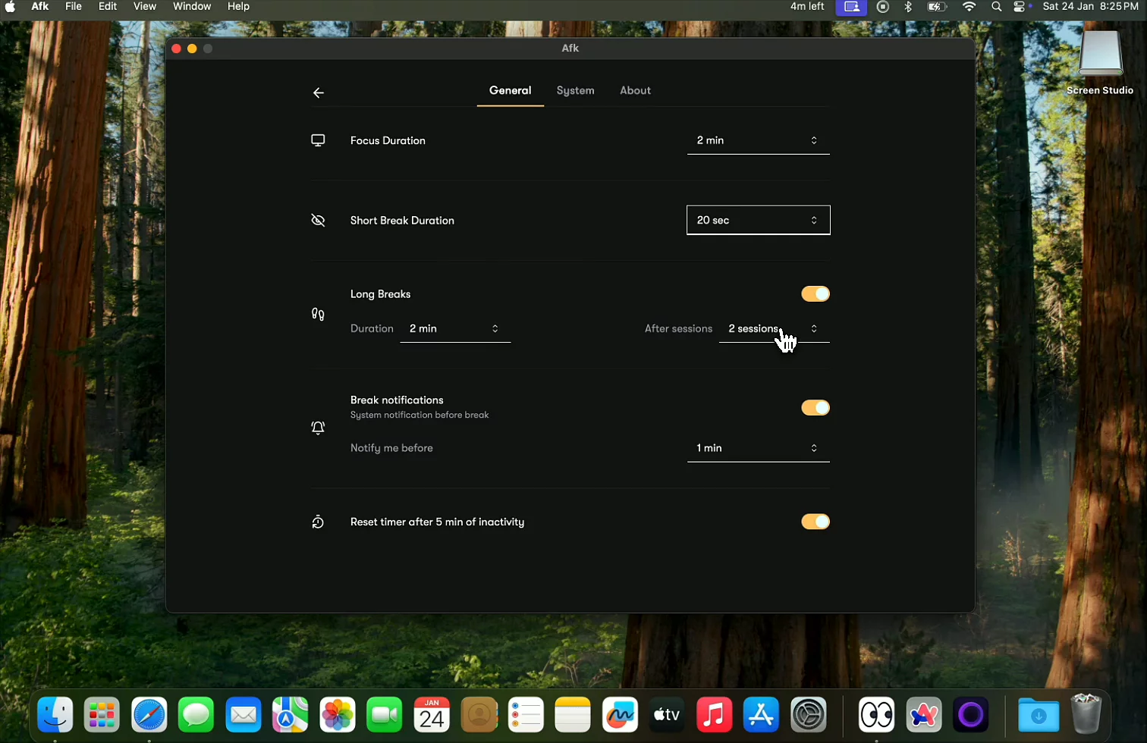Open the Window menu
Viewport: 1147px width, 743px height.
(192, 7)
